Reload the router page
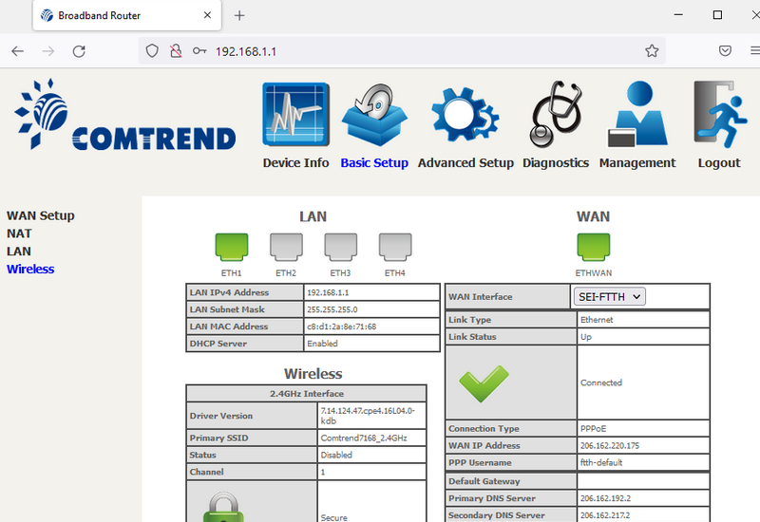This screenshot has width=760, height=522. coord(79,51)
